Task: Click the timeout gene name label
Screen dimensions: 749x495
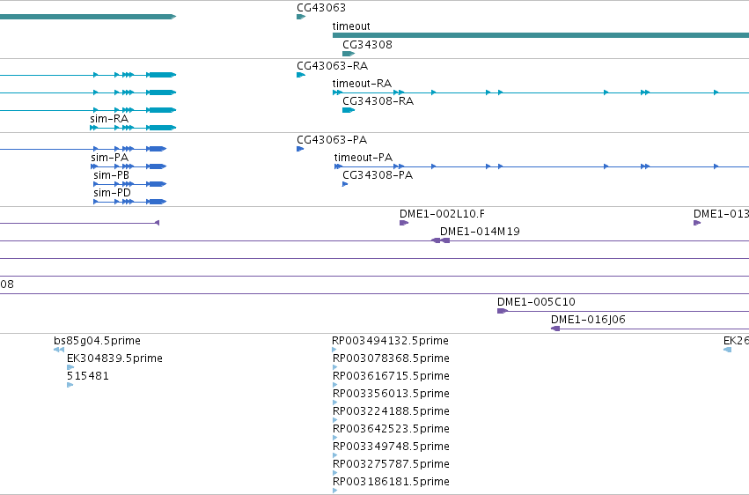Action: 351,26
